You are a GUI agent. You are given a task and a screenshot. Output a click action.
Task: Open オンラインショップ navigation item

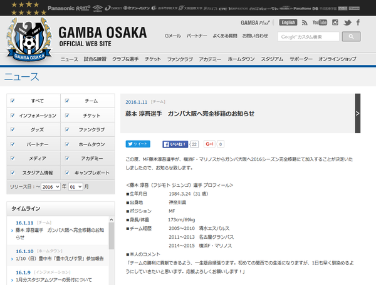point(337,59)
